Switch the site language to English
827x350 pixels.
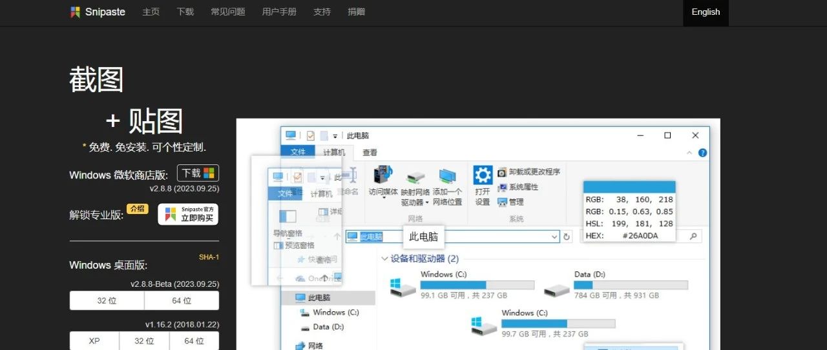(x=706, y=12)
